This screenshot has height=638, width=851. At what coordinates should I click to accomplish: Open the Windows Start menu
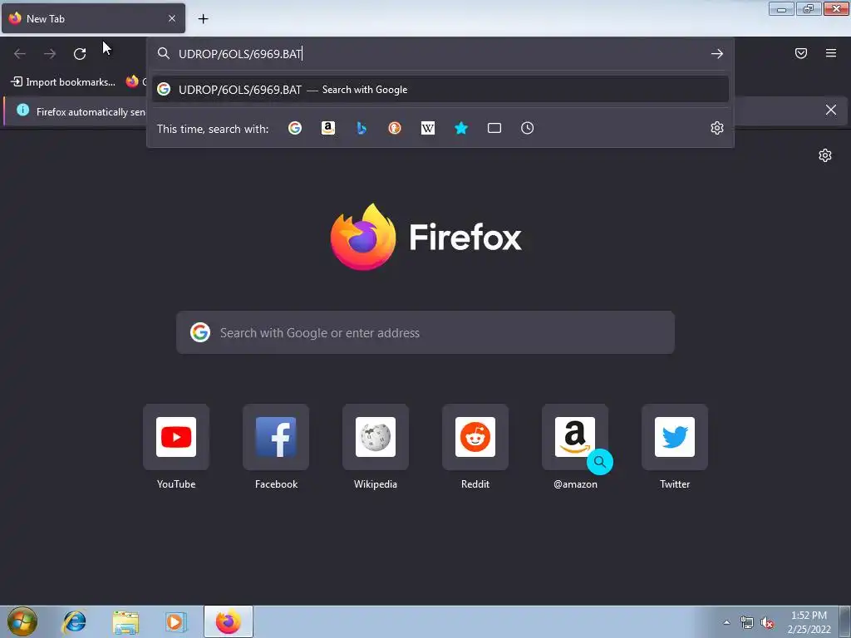click(x=22, y=621)
